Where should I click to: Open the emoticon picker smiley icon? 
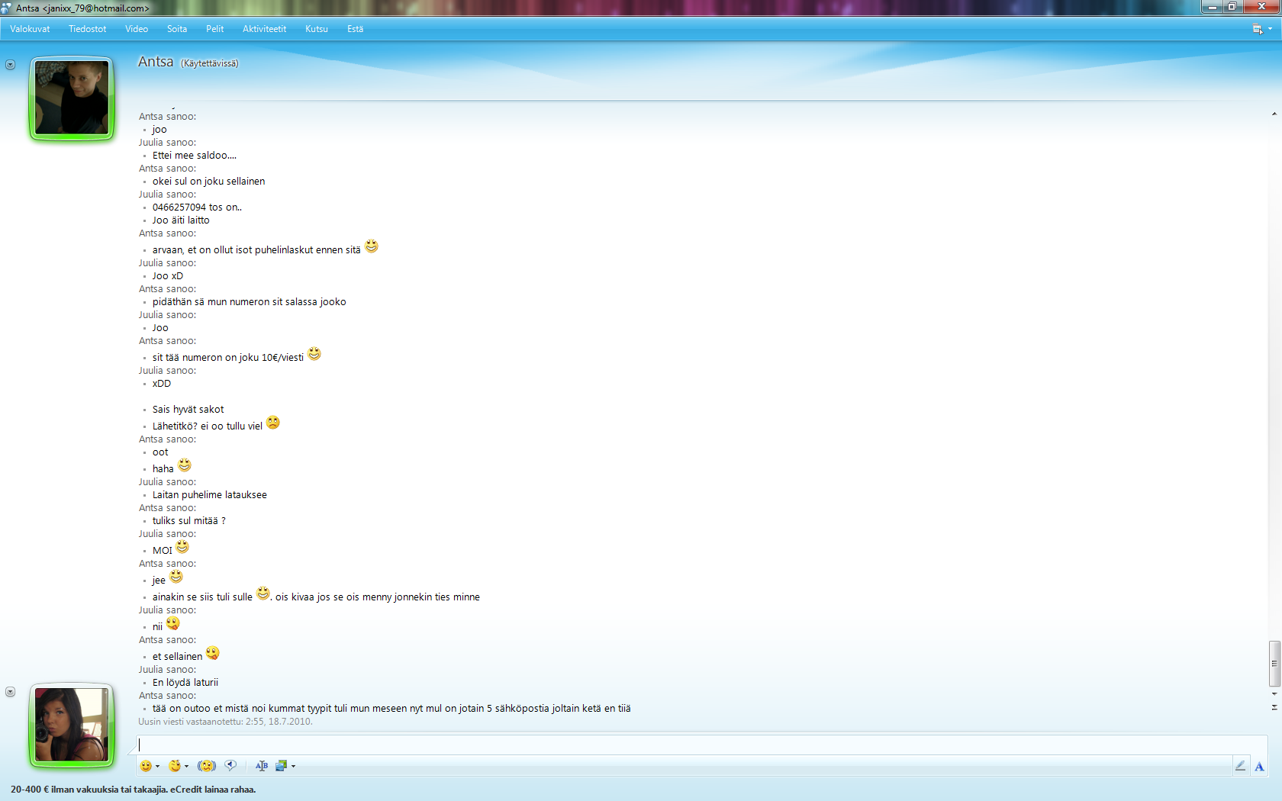pyautogui.click(x=146, y=766)
